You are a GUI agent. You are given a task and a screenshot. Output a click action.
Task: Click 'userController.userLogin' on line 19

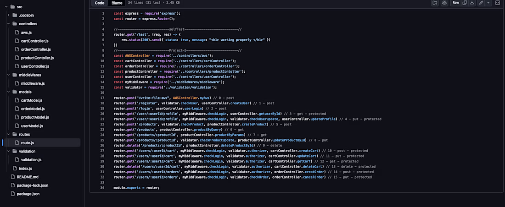point(179,109)
